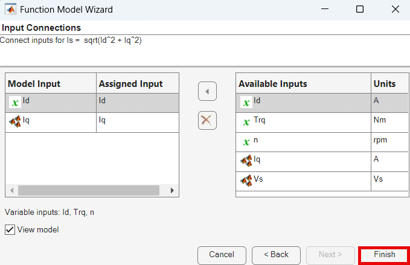Screen dimensions: 410x265
Task: Uncheck the View model checkbox
Action: (10, 230)
